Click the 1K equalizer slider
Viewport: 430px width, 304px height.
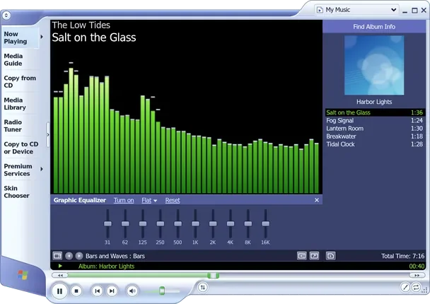(195, 223)
